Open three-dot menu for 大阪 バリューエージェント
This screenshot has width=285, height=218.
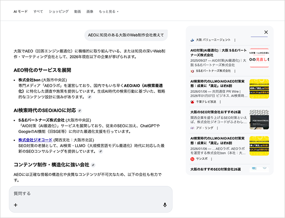point(235,40)
